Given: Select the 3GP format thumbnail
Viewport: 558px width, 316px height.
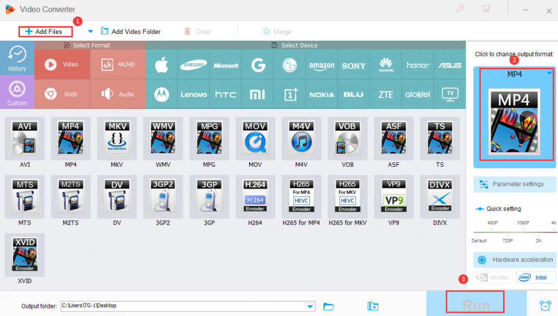Looking at the screenshot, I should (x=209, y=197).
